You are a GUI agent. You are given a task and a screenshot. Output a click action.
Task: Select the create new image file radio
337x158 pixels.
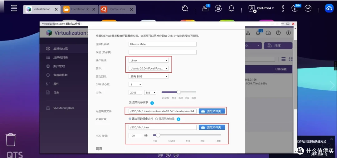(x=130, y=118)
